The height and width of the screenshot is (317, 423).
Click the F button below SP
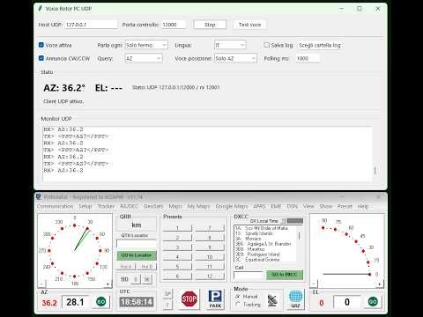167,305
